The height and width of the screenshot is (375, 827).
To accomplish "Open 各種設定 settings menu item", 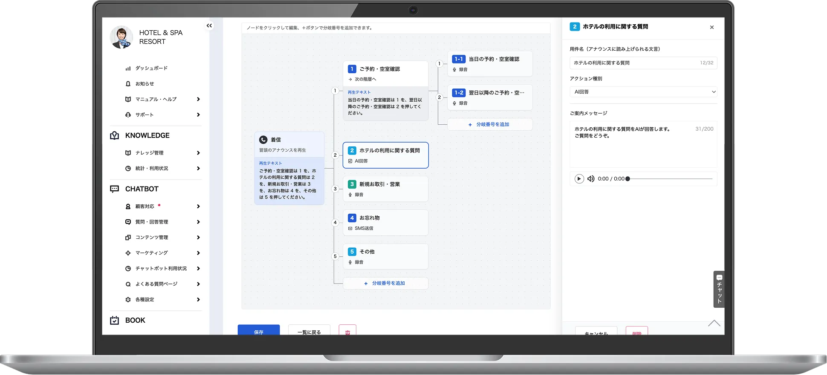I will coord(145,300).
